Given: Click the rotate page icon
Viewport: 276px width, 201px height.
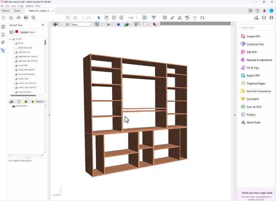Looking at the screenshot, I should 202,18.
